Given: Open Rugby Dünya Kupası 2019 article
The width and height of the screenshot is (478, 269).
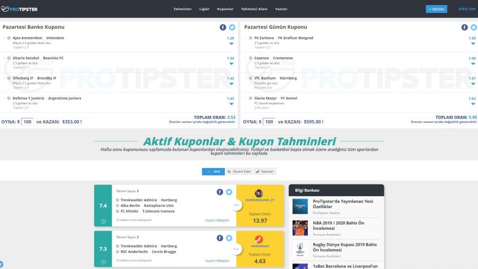Looking at the screenshot, I should [x=345, y=248].
